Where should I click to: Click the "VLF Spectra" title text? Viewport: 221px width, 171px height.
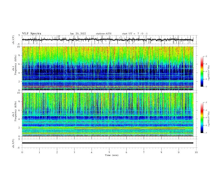click(x=32, y=34)
